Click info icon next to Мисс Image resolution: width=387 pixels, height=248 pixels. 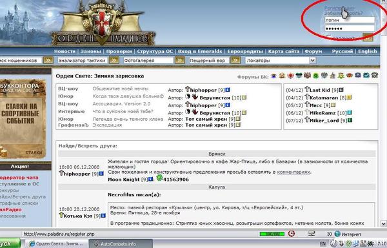point(333,105)
